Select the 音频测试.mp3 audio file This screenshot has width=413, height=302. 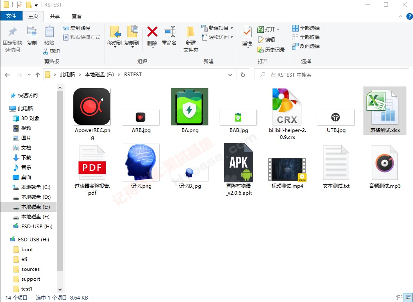[x=385, y=167]
